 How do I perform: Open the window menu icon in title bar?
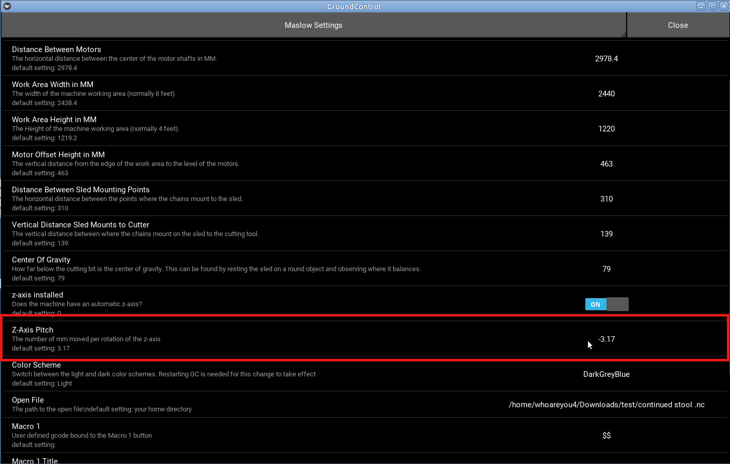pyautogui.click(x=7, y=6)
